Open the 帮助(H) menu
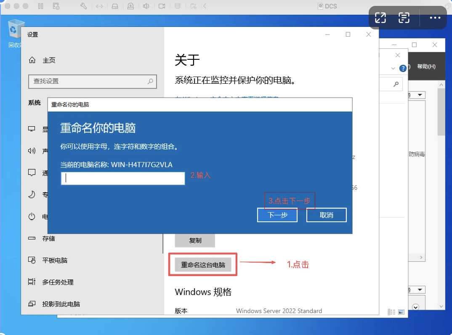 [426, 67]
